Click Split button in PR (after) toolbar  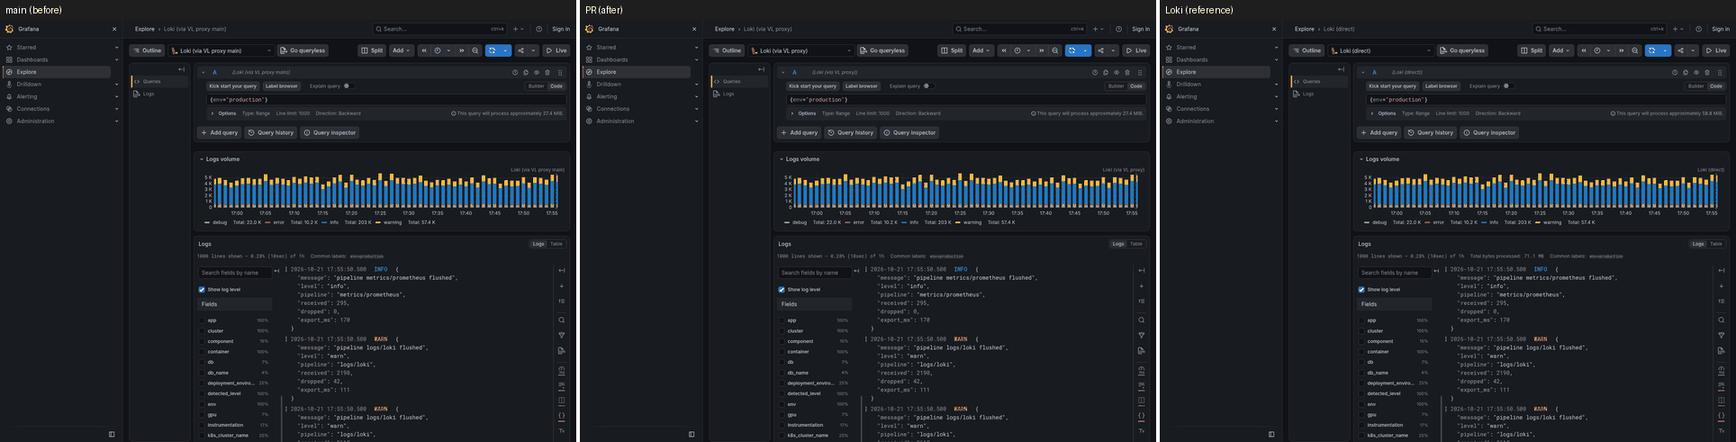click(952, 50)
